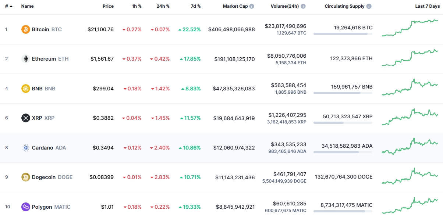Open the Bitcoin coin page link
Image resolution: width=443 pixels, height=219 pixels.
(x=47, y=29)
